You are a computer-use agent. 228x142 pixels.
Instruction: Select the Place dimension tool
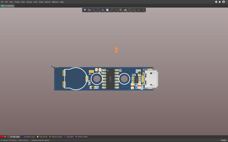tap(134, 10)
